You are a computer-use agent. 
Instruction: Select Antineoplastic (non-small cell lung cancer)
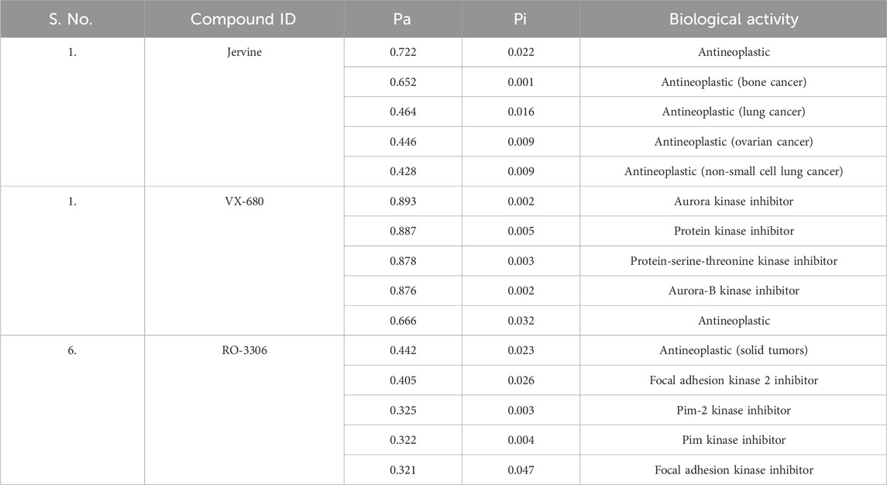click(733, 171)
